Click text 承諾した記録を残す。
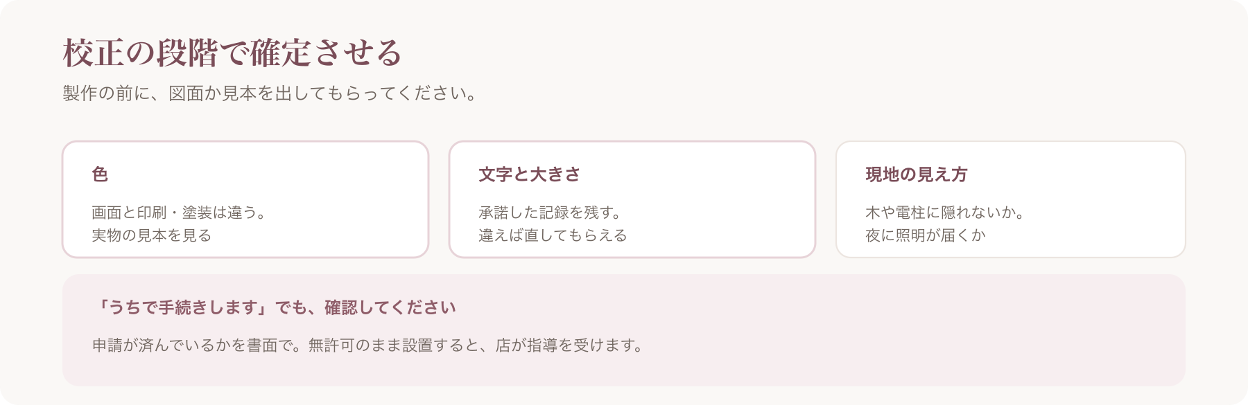 tap(550, 213)
